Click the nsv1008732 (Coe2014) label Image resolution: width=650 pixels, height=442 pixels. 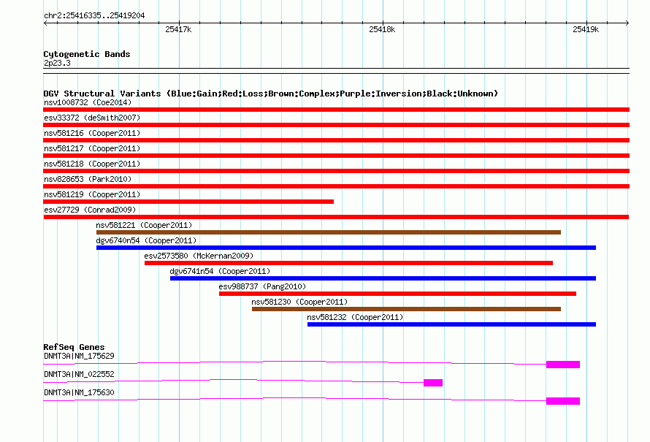coord(88,102)
